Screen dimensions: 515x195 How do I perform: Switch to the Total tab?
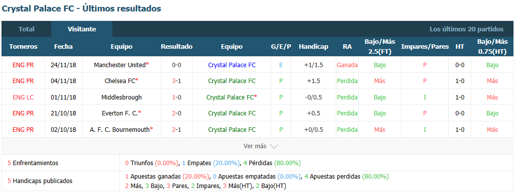[x=26, y=29]
